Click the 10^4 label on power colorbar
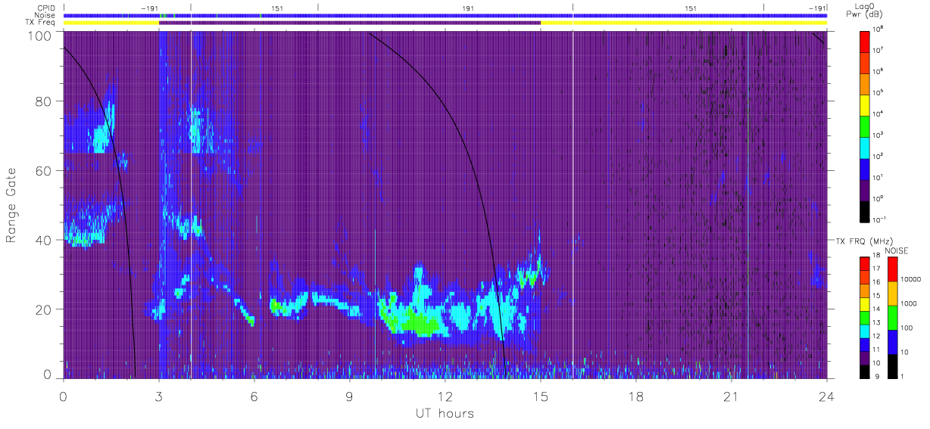This screenshot has height=429, width=930. tap(878, 113)
